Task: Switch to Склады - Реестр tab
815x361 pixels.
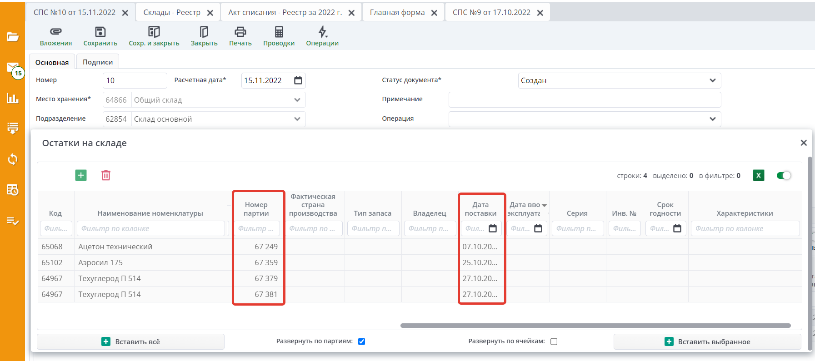Action: click(x=172, y=12)
